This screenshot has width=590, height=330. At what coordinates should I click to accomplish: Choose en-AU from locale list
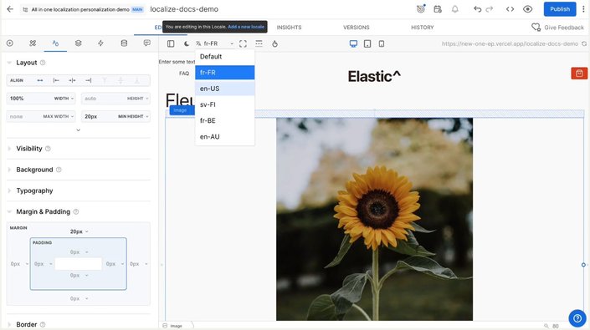224,137
